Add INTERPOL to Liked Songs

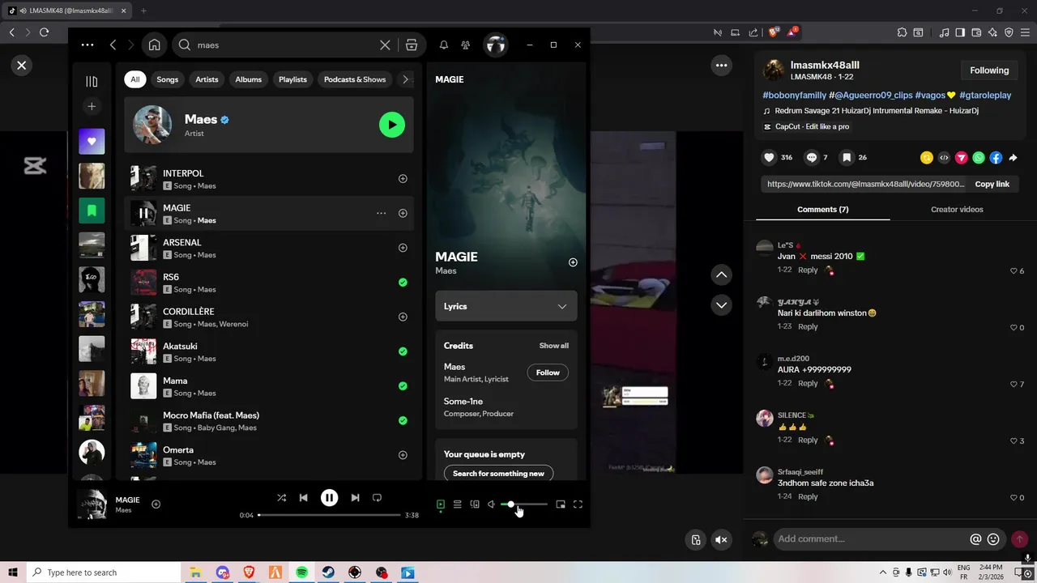pyautogui.click(x=403, y=179)
